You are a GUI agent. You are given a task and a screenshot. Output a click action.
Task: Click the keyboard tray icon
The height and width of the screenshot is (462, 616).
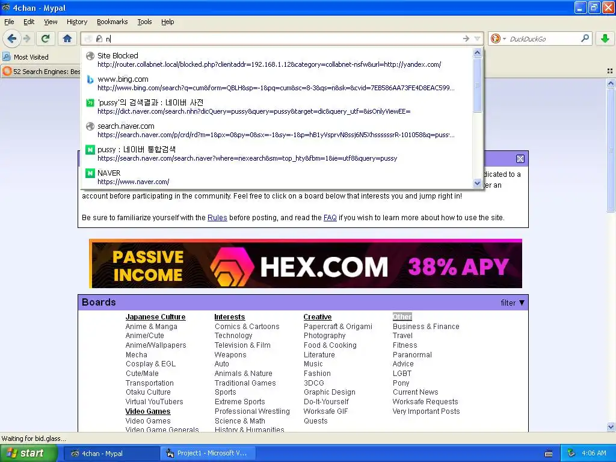point(549,454)
